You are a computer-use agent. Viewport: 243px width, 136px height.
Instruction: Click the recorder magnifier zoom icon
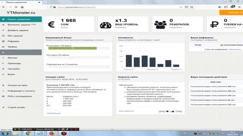tap(19, 129)
